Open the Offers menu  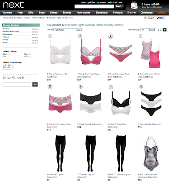[x=162, y=13]
